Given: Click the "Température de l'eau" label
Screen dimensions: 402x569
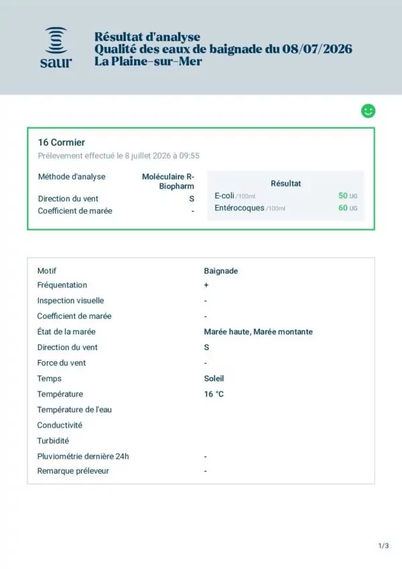Looking at the screenshot, I should click(74, 409).
